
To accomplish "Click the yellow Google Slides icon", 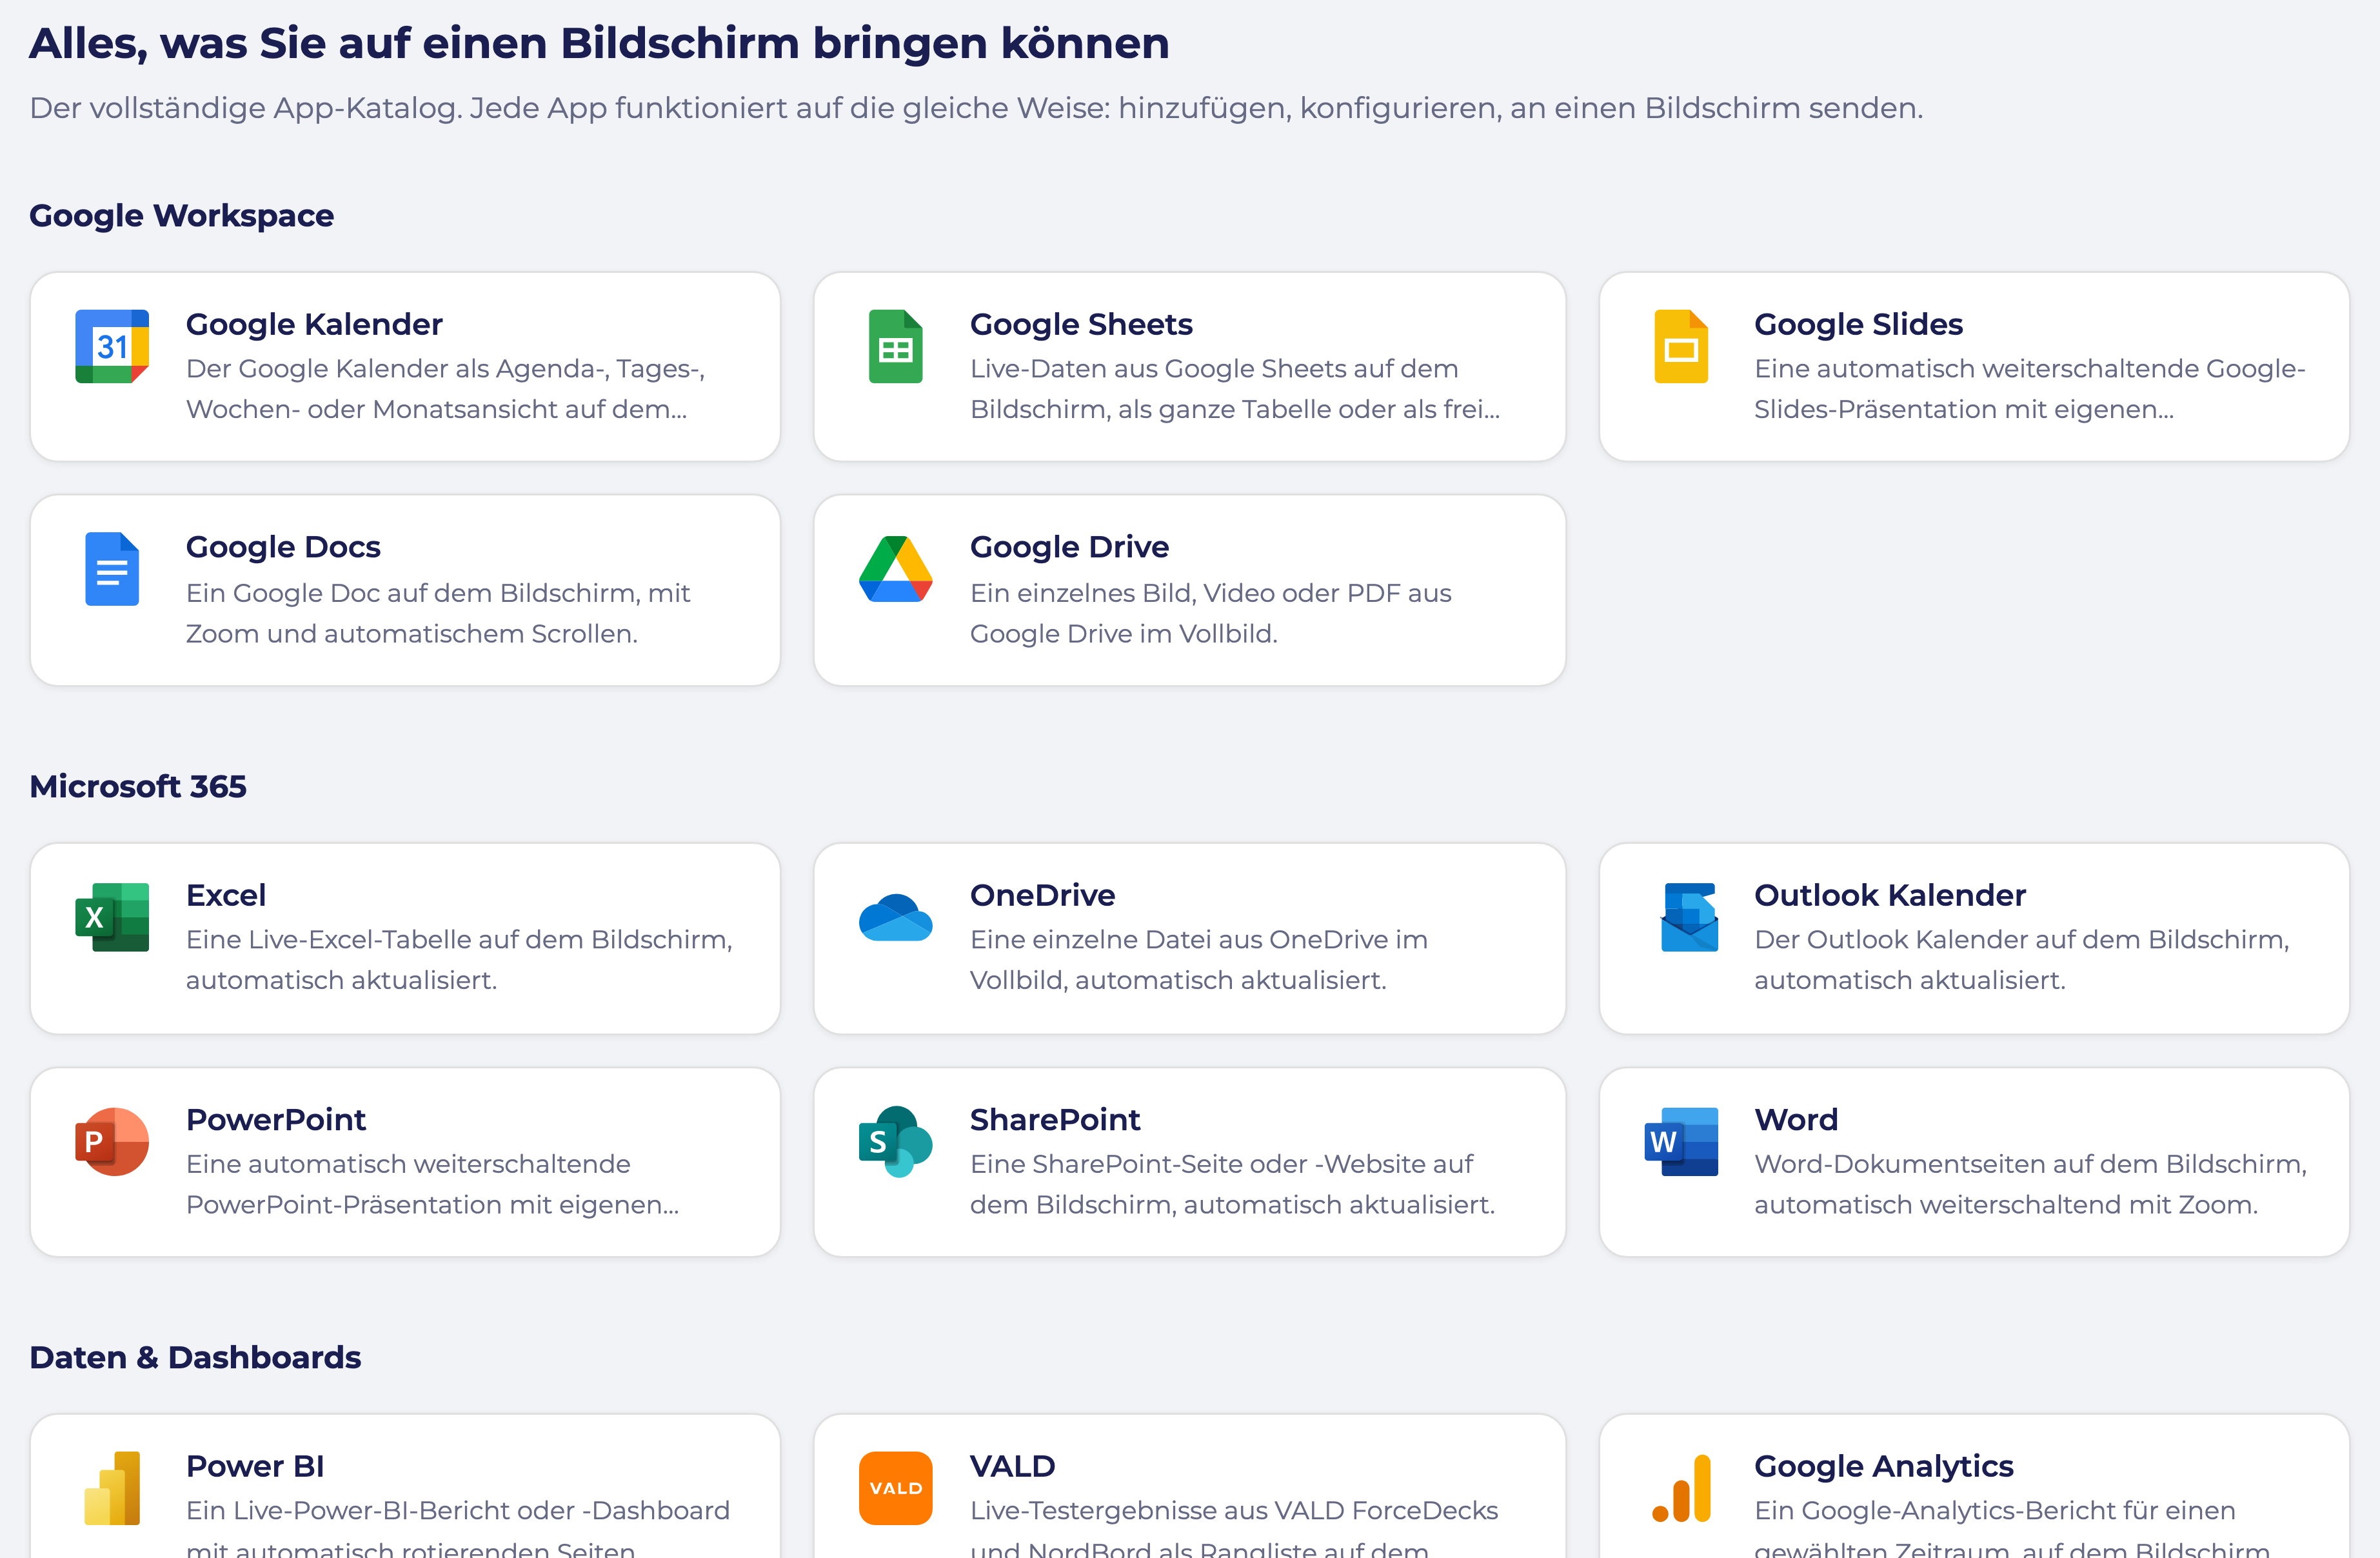I will [x=1681, y=346].
